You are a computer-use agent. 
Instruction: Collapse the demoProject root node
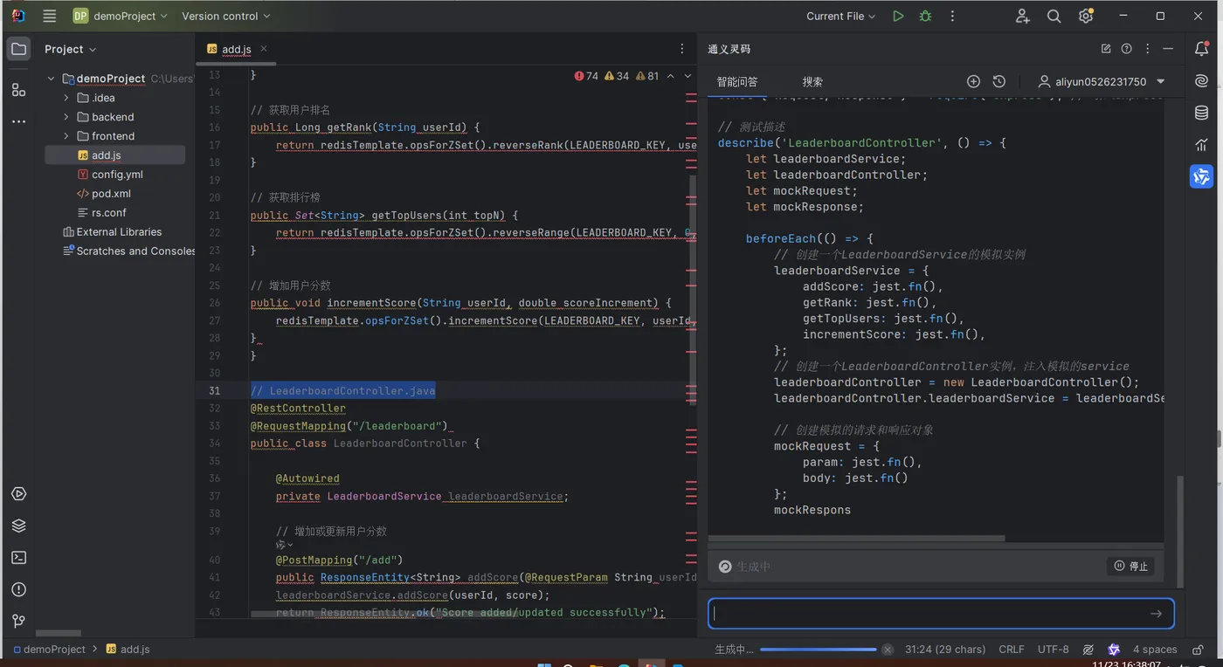point(51,79)
